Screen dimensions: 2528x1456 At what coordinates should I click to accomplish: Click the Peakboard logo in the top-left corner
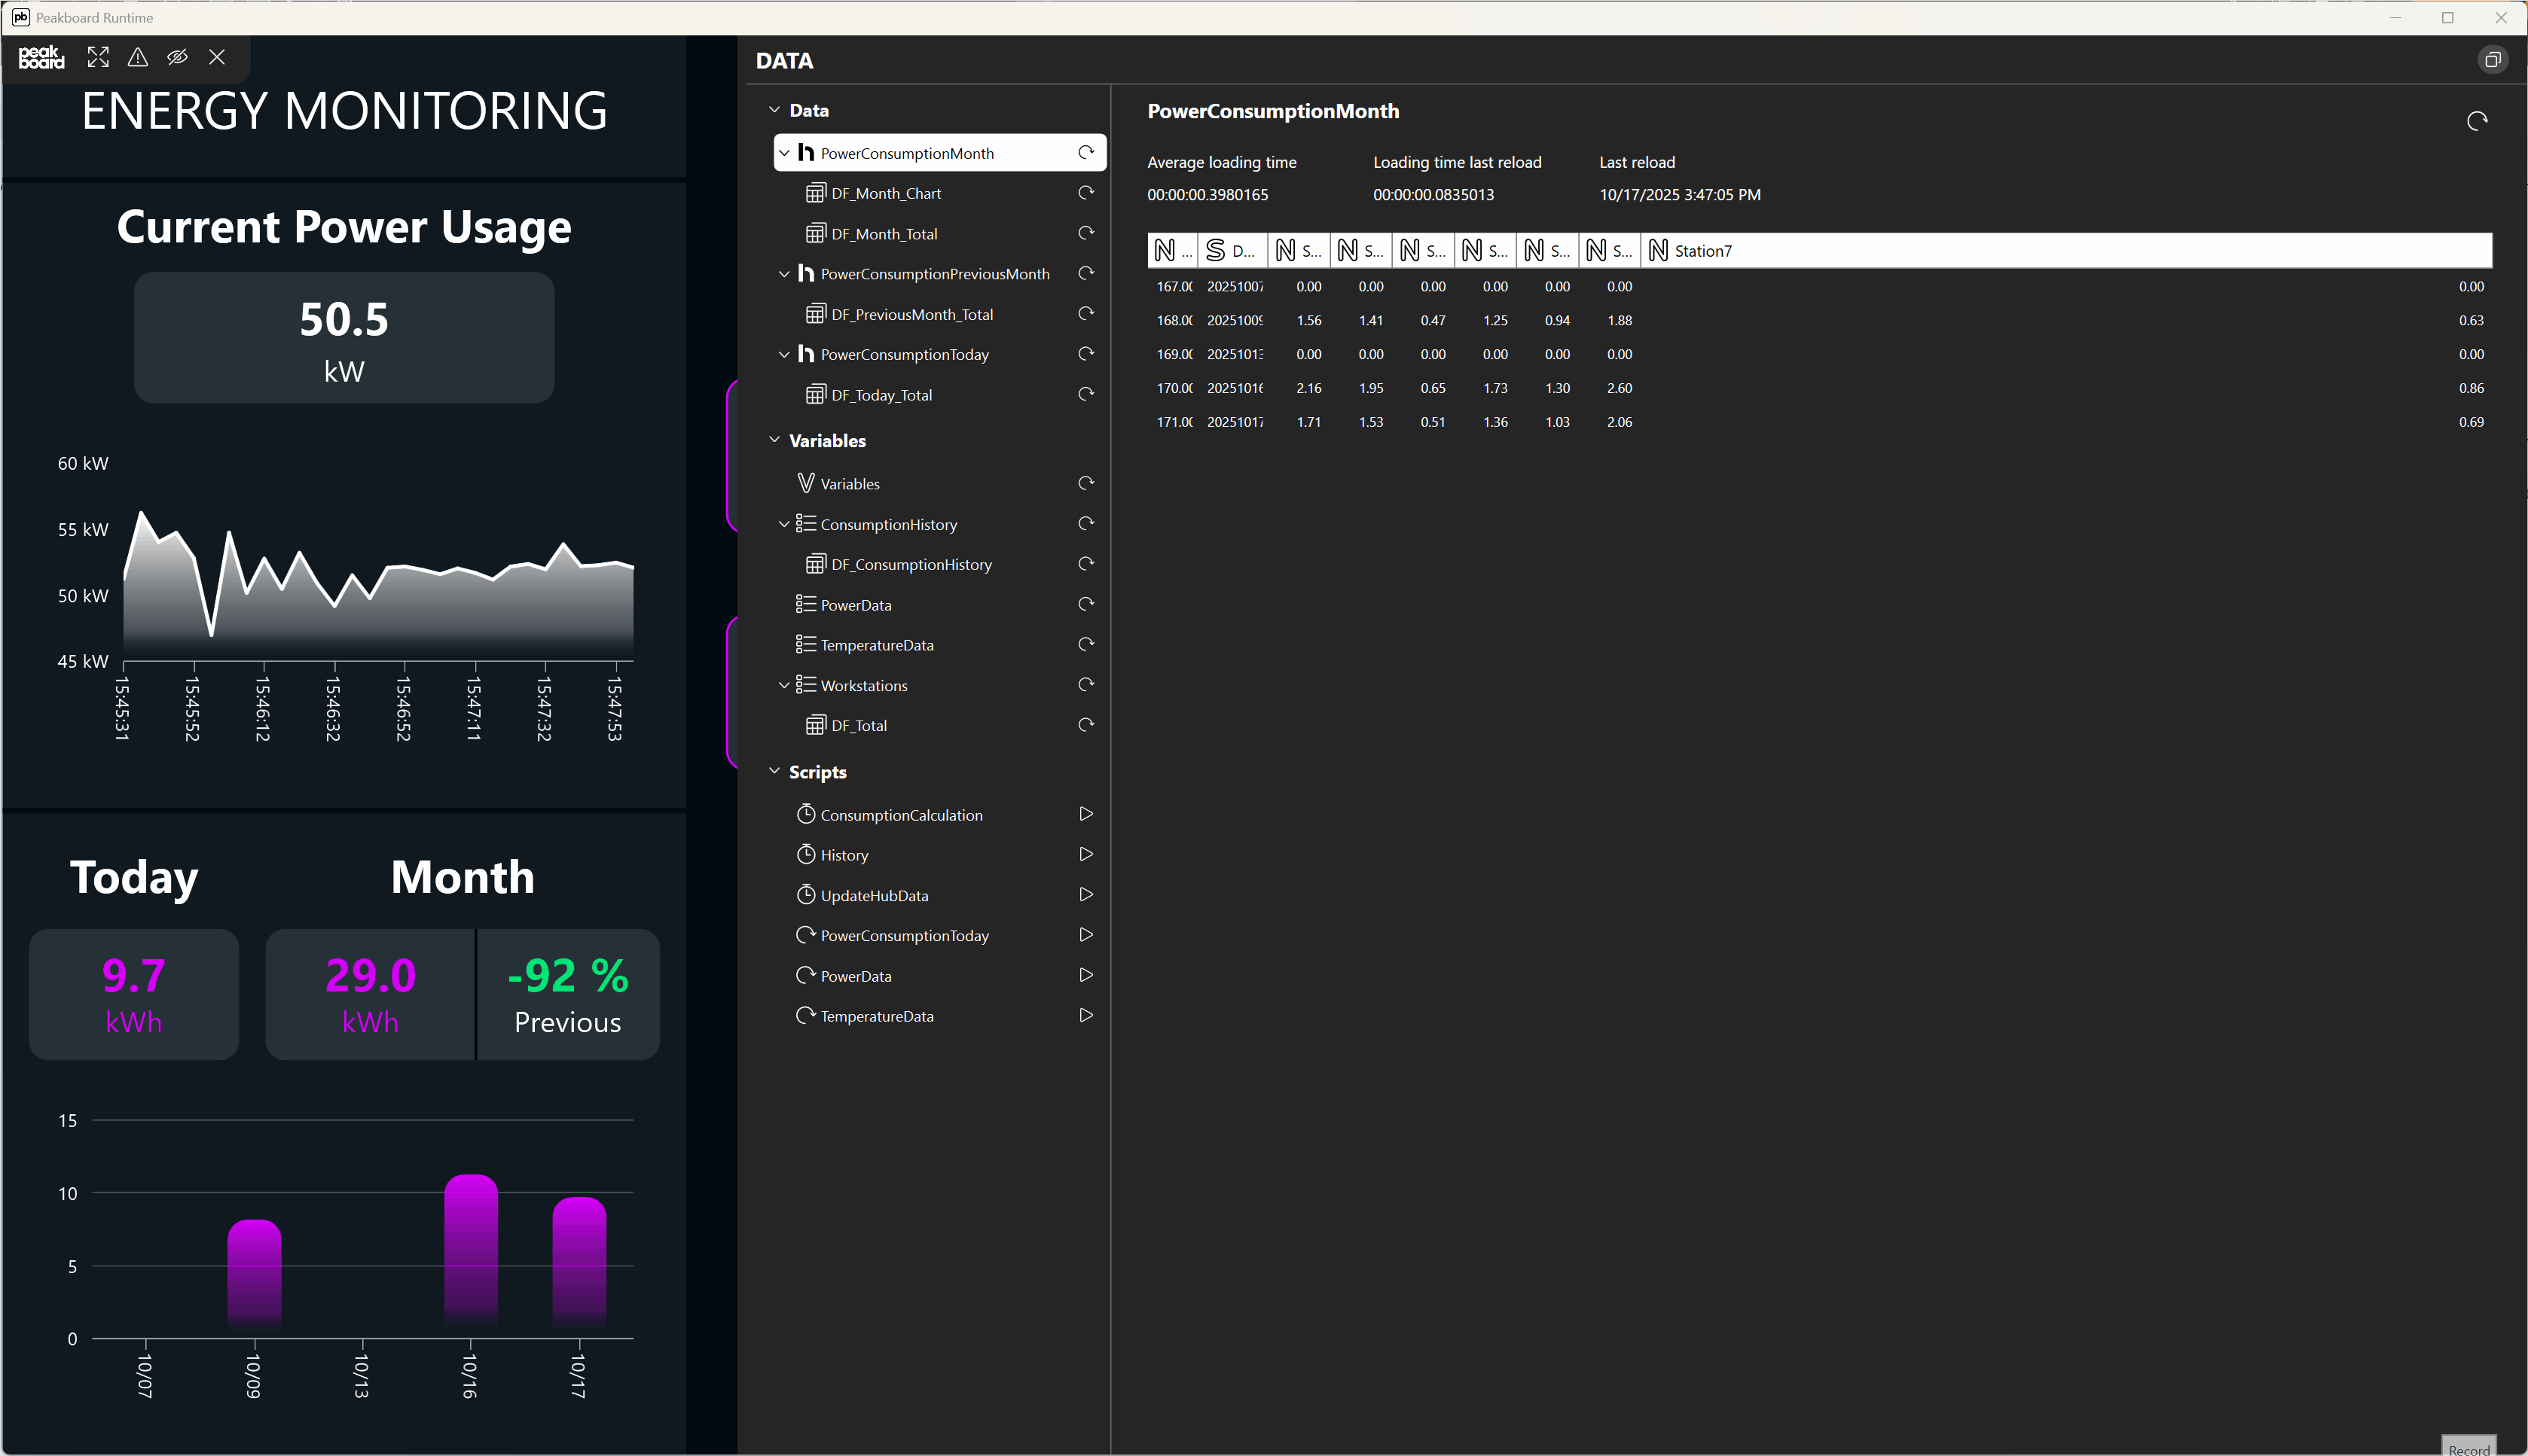41,57
